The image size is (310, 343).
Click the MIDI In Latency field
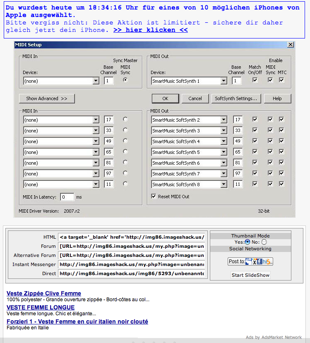[67, 197]
